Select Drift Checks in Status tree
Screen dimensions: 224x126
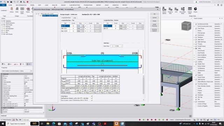tap(9, 34)
